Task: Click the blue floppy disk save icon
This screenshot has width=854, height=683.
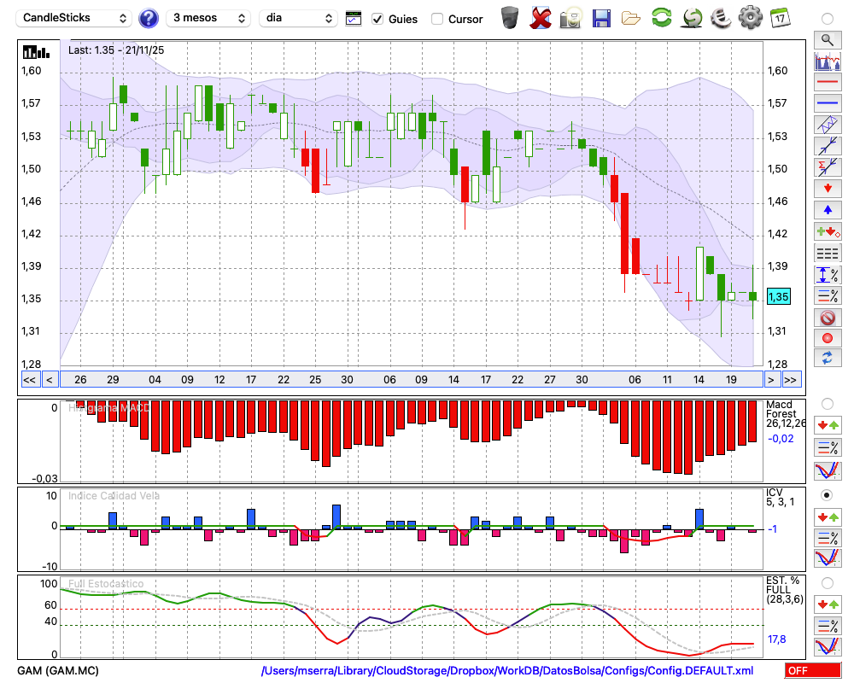Action: tap(601, 18)
